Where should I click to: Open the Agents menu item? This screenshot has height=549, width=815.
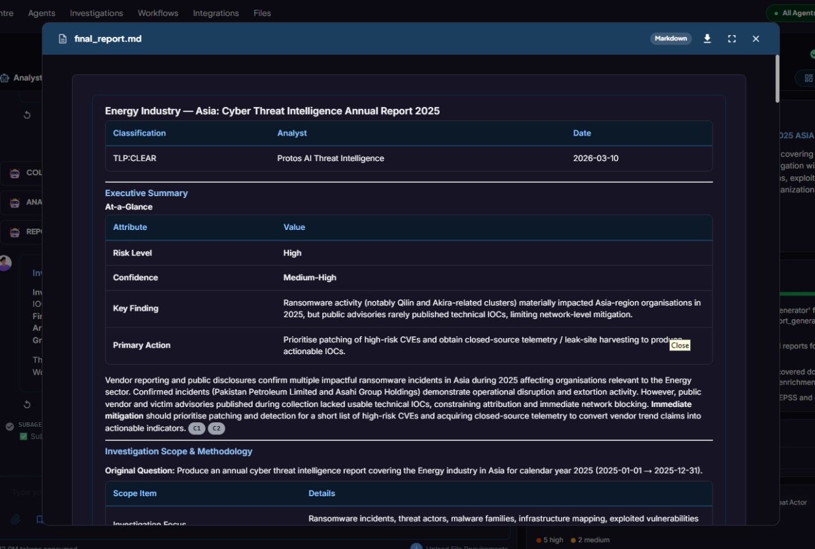(x=41, y=13)
